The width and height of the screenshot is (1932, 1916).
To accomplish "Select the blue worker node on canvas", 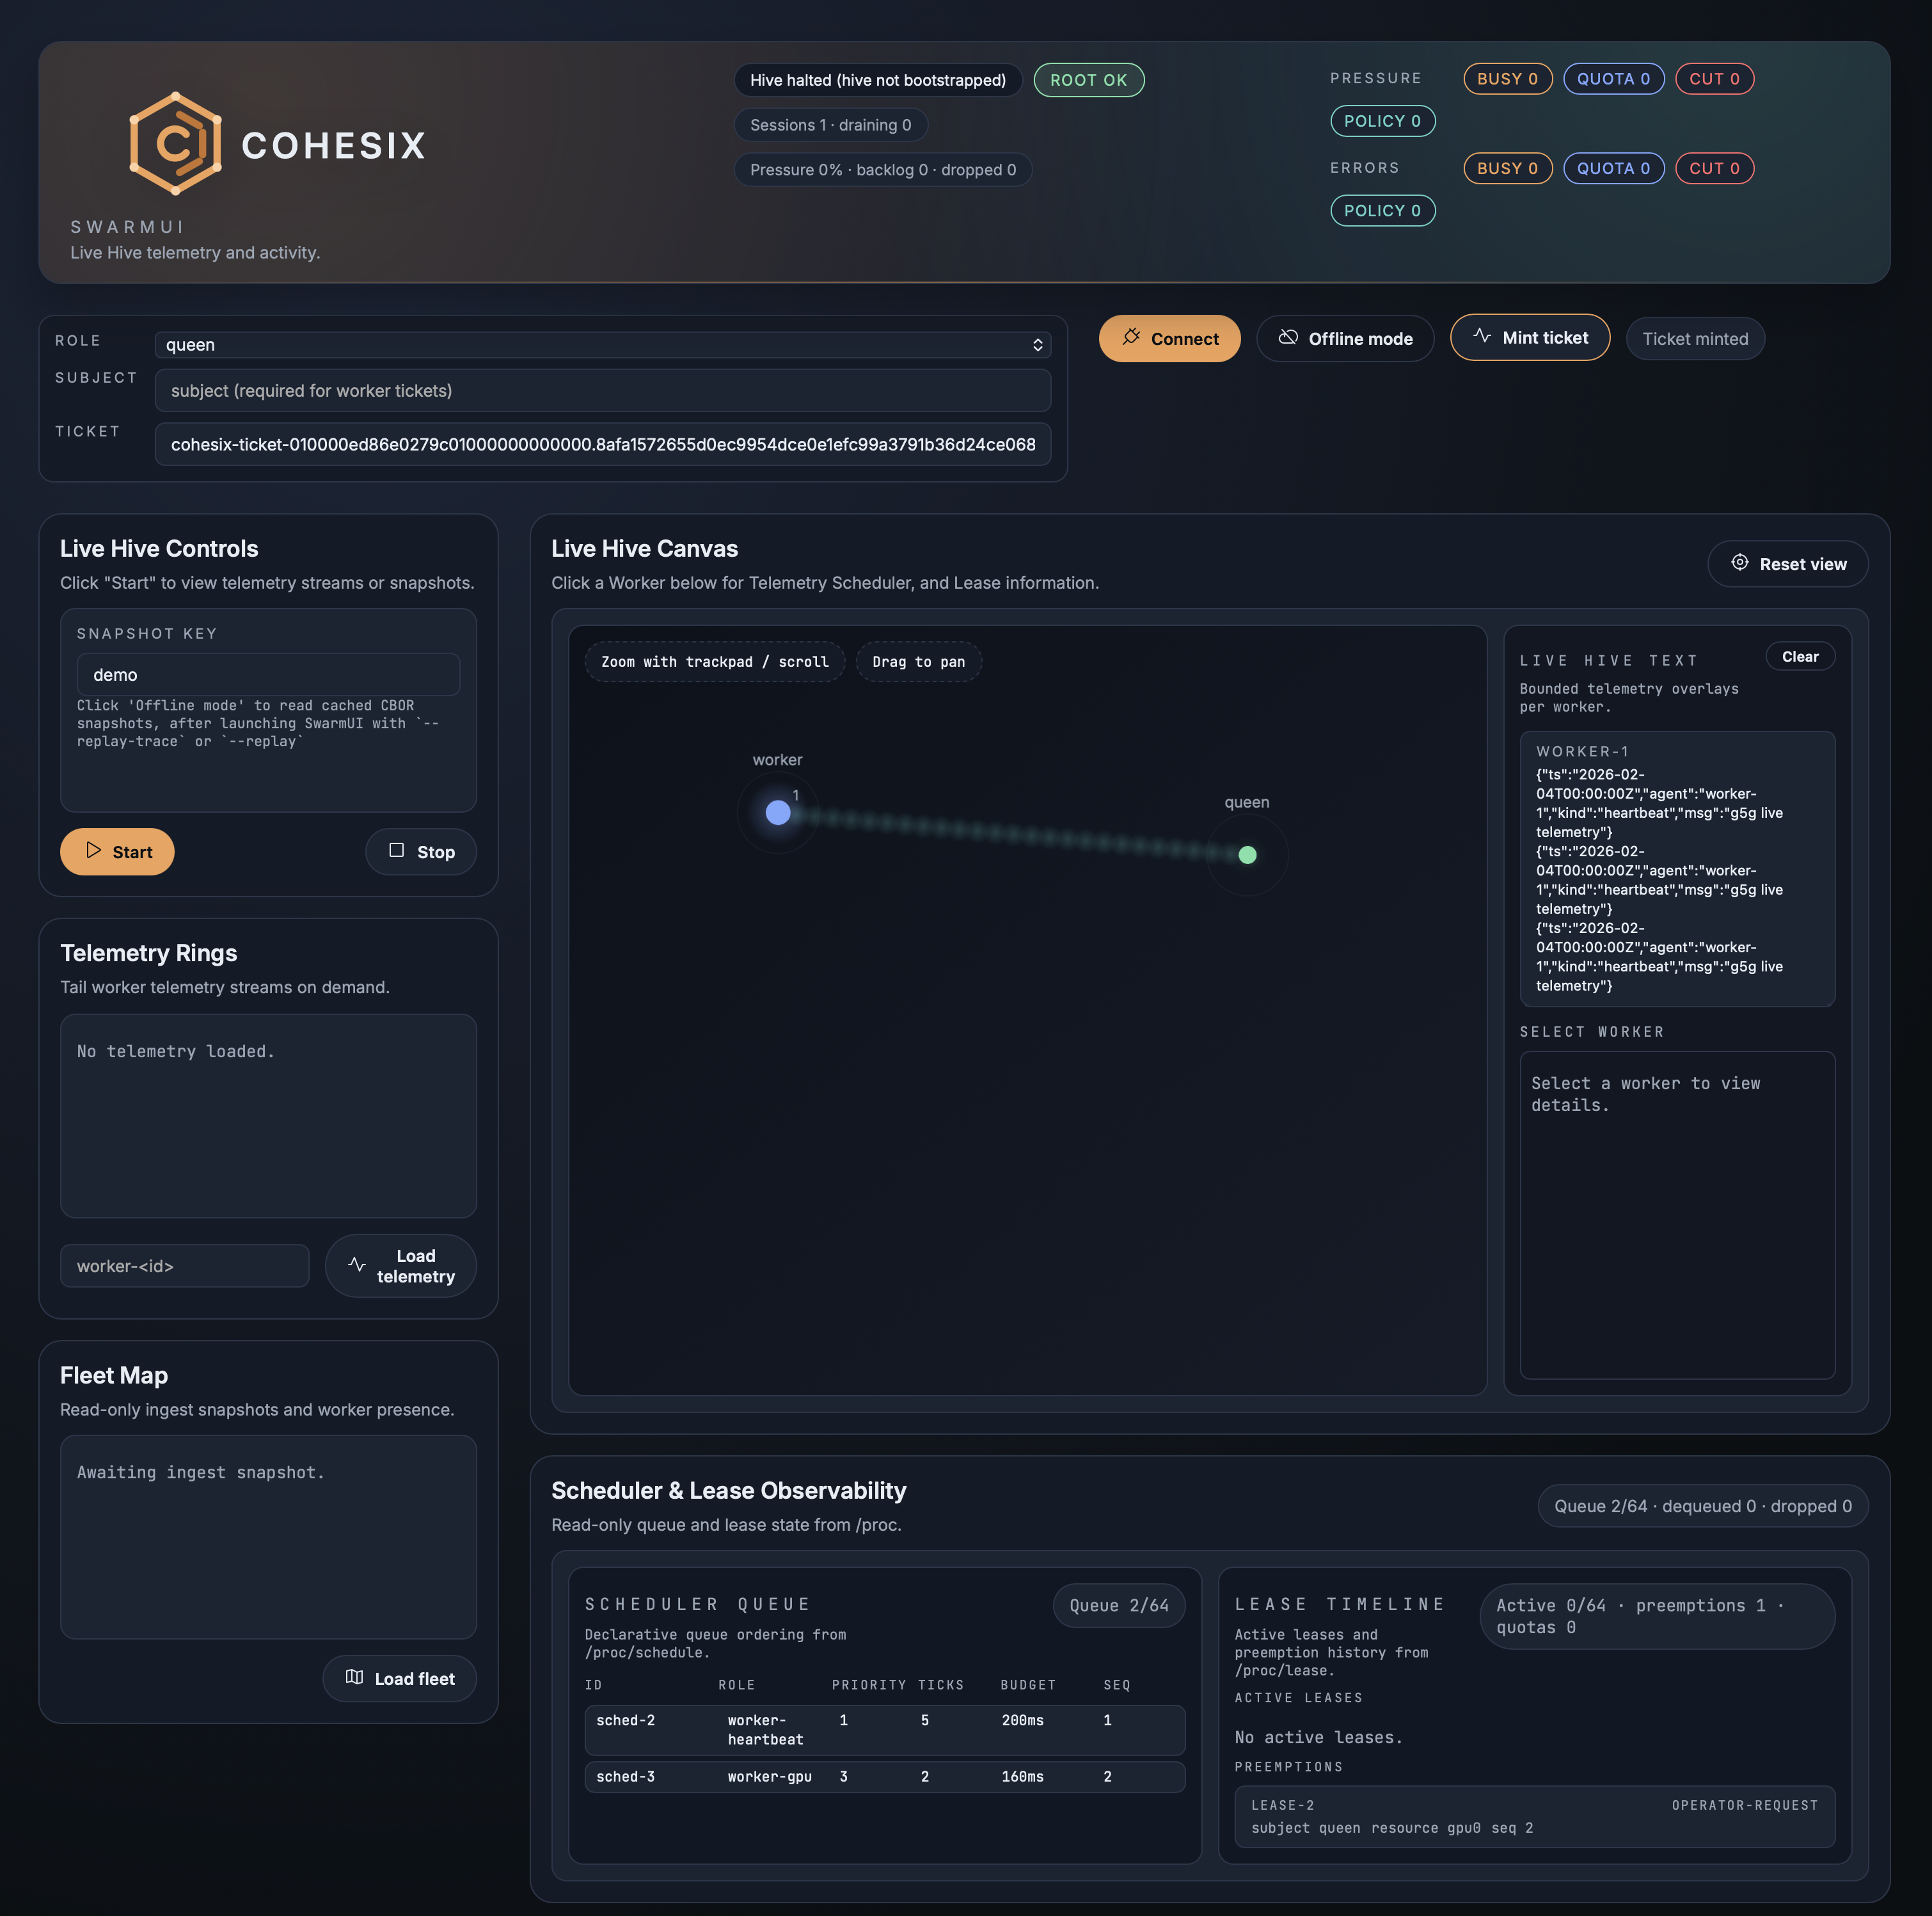I will pos(777,813).
